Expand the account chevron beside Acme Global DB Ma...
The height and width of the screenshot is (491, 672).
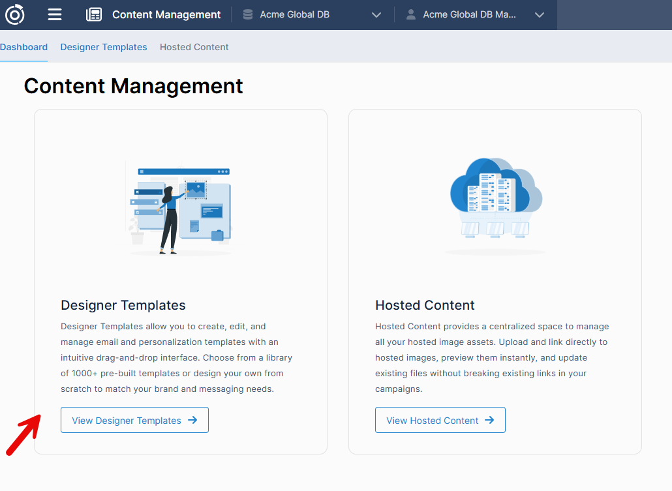coord(539,15)
